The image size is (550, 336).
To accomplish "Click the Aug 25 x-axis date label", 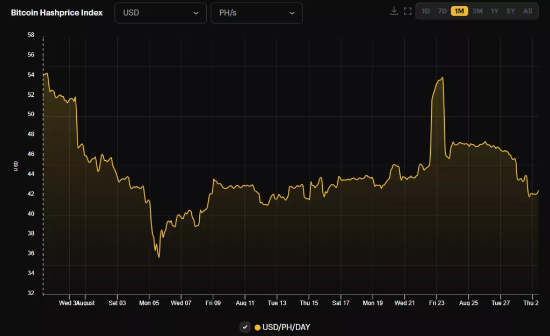I will pyautogui.click(x=468, y=303).
